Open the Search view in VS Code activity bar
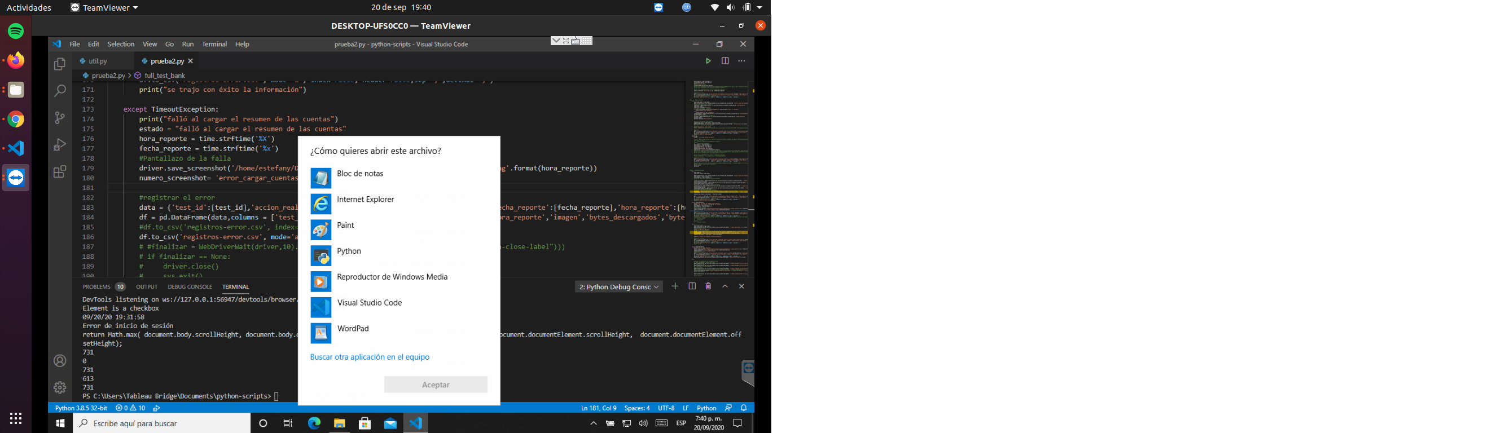The width and height of the screenshot is (1493, 433). coord(60,91)
